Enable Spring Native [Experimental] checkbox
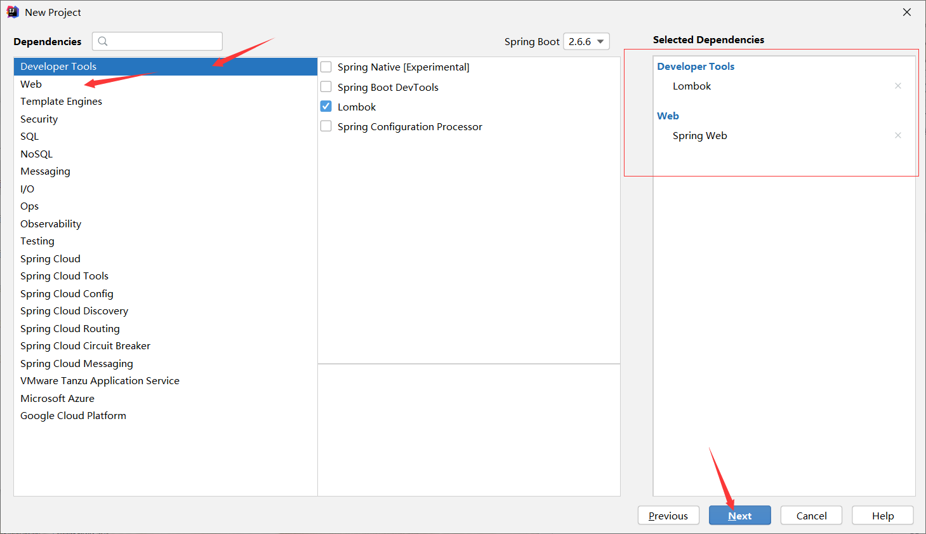Viewport: 926px width, 534px height. (326, 67)
